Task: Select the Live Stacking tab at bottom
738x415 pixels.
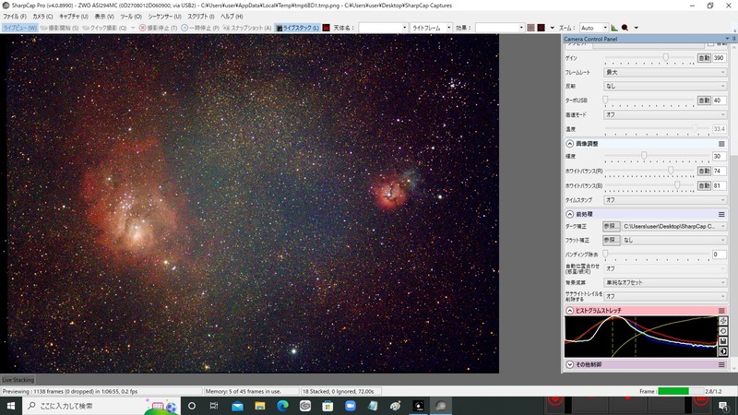Action: tap(18, 380)
